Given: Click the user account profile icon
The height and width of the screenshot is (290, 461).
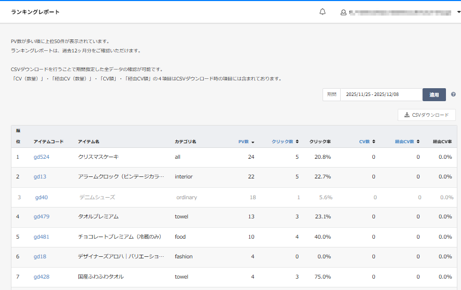Looking at the screenshot, I should coord(343,12).
